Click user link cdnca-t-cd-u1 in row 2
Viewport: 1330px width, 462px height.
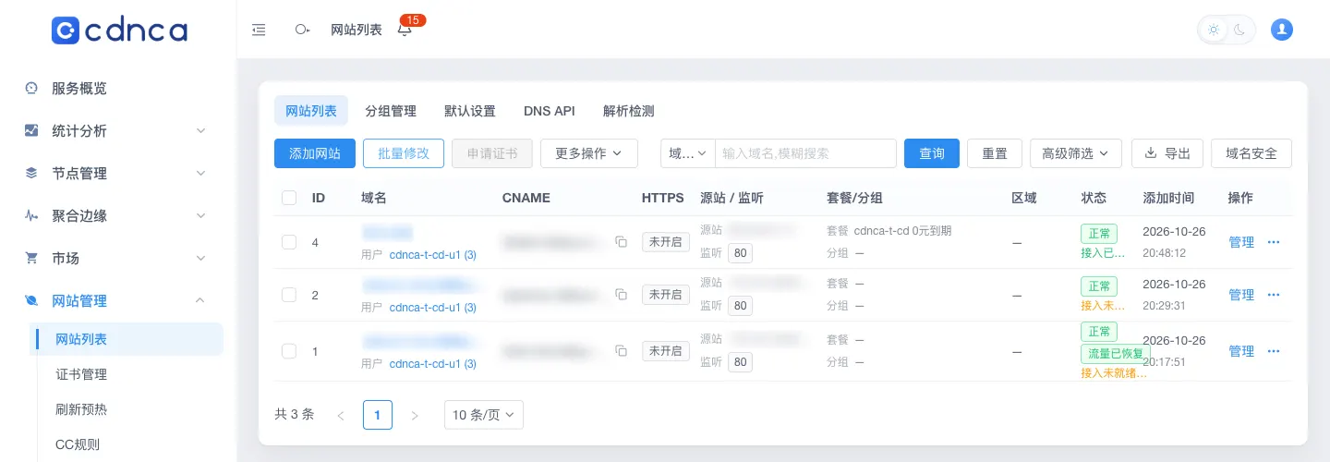pyautogui.click(x=433, y=308)
